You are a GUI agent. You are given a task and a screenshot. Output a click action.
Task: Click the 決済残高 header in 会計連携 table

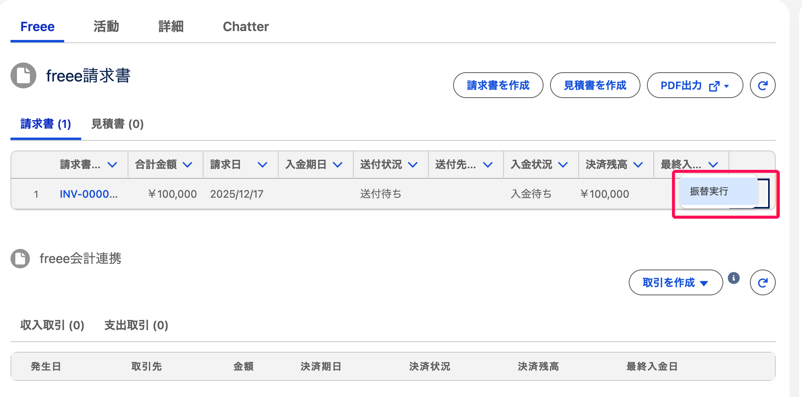[x=538, y=366]
